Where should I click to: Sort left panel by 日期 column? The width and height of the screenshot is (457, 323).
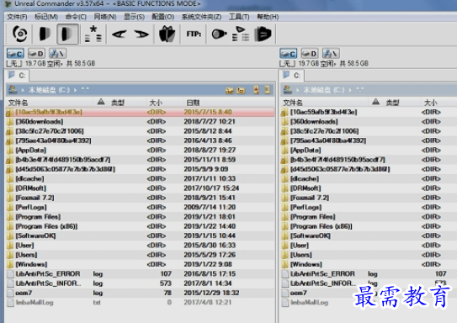(x=229, y=103)
